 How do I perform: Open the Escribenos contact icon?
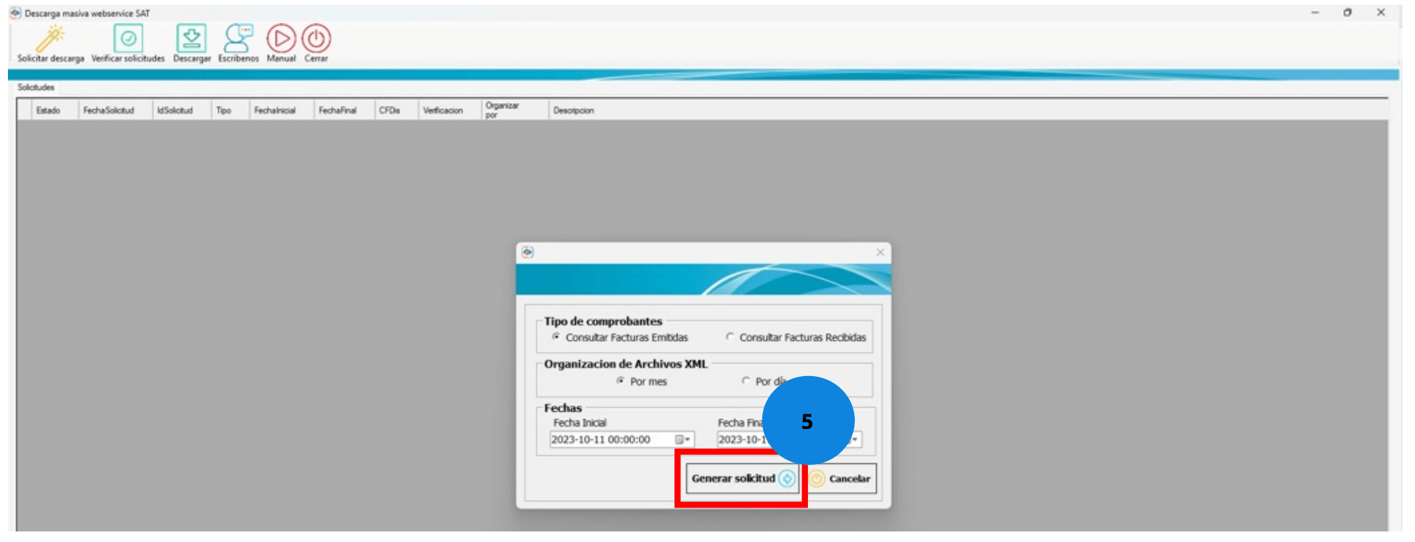237,39
